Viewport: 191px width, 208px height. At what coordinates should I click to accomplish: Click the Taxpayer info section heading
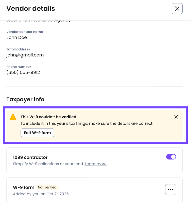25,99
